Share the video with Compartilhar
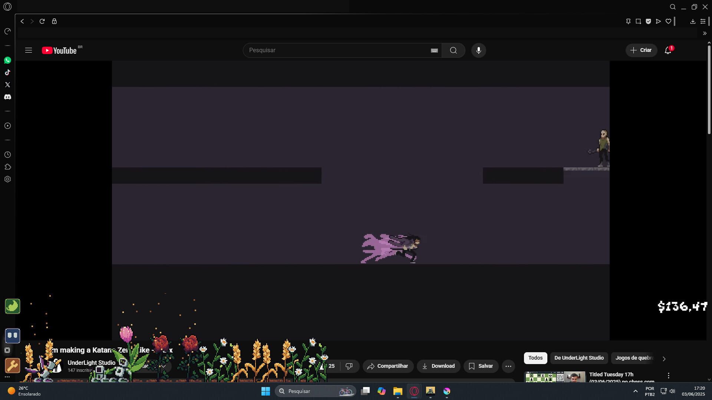 [x=388, y=366]
